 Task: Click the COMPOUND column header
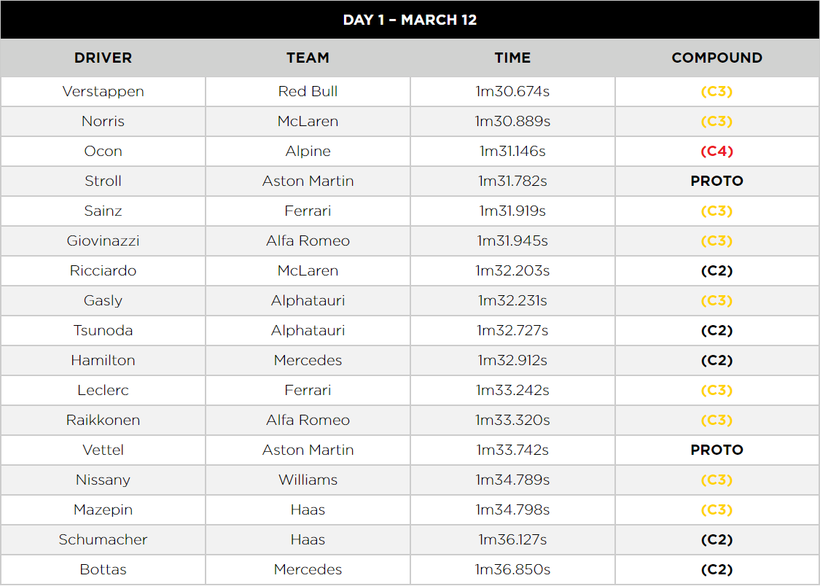point(717,58)
